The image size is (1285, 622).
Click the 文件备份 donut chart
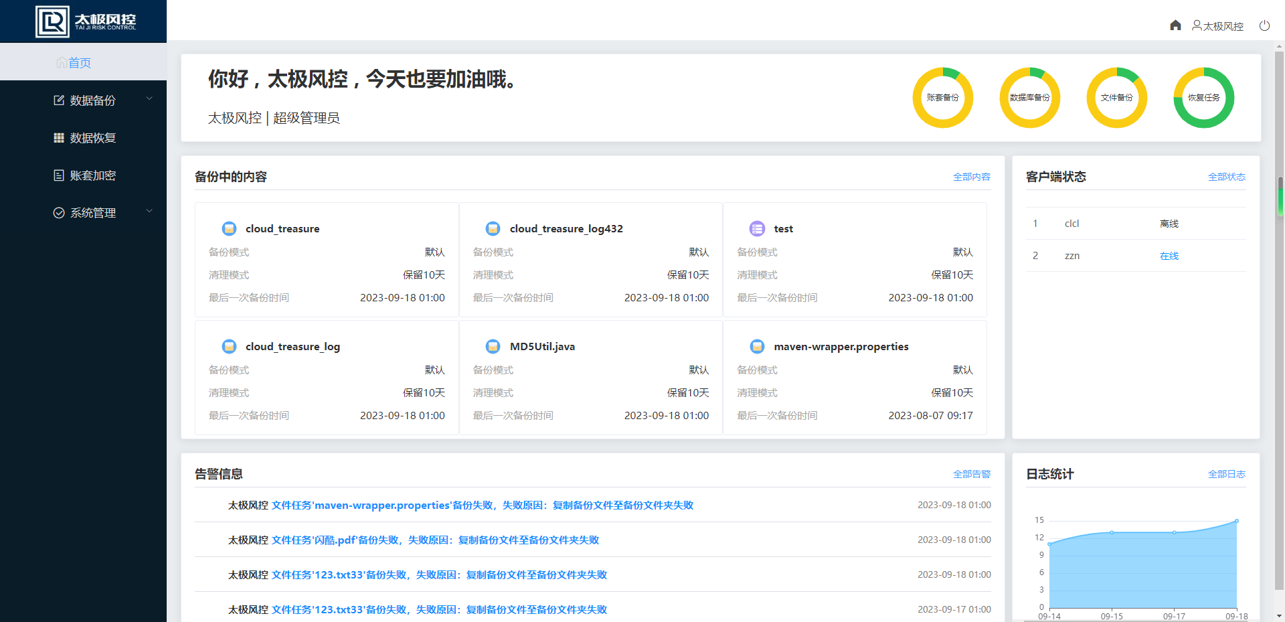click(x=1117, y=98)
